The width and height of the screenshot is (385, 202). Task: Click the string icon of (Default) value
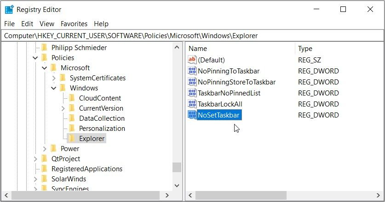pyautogui.click(x=192, y=60)
